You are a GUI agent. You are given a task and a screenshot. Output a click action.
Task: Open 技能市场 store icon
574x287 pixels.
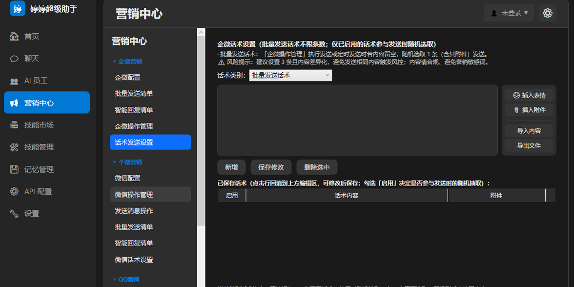point(14,125)
